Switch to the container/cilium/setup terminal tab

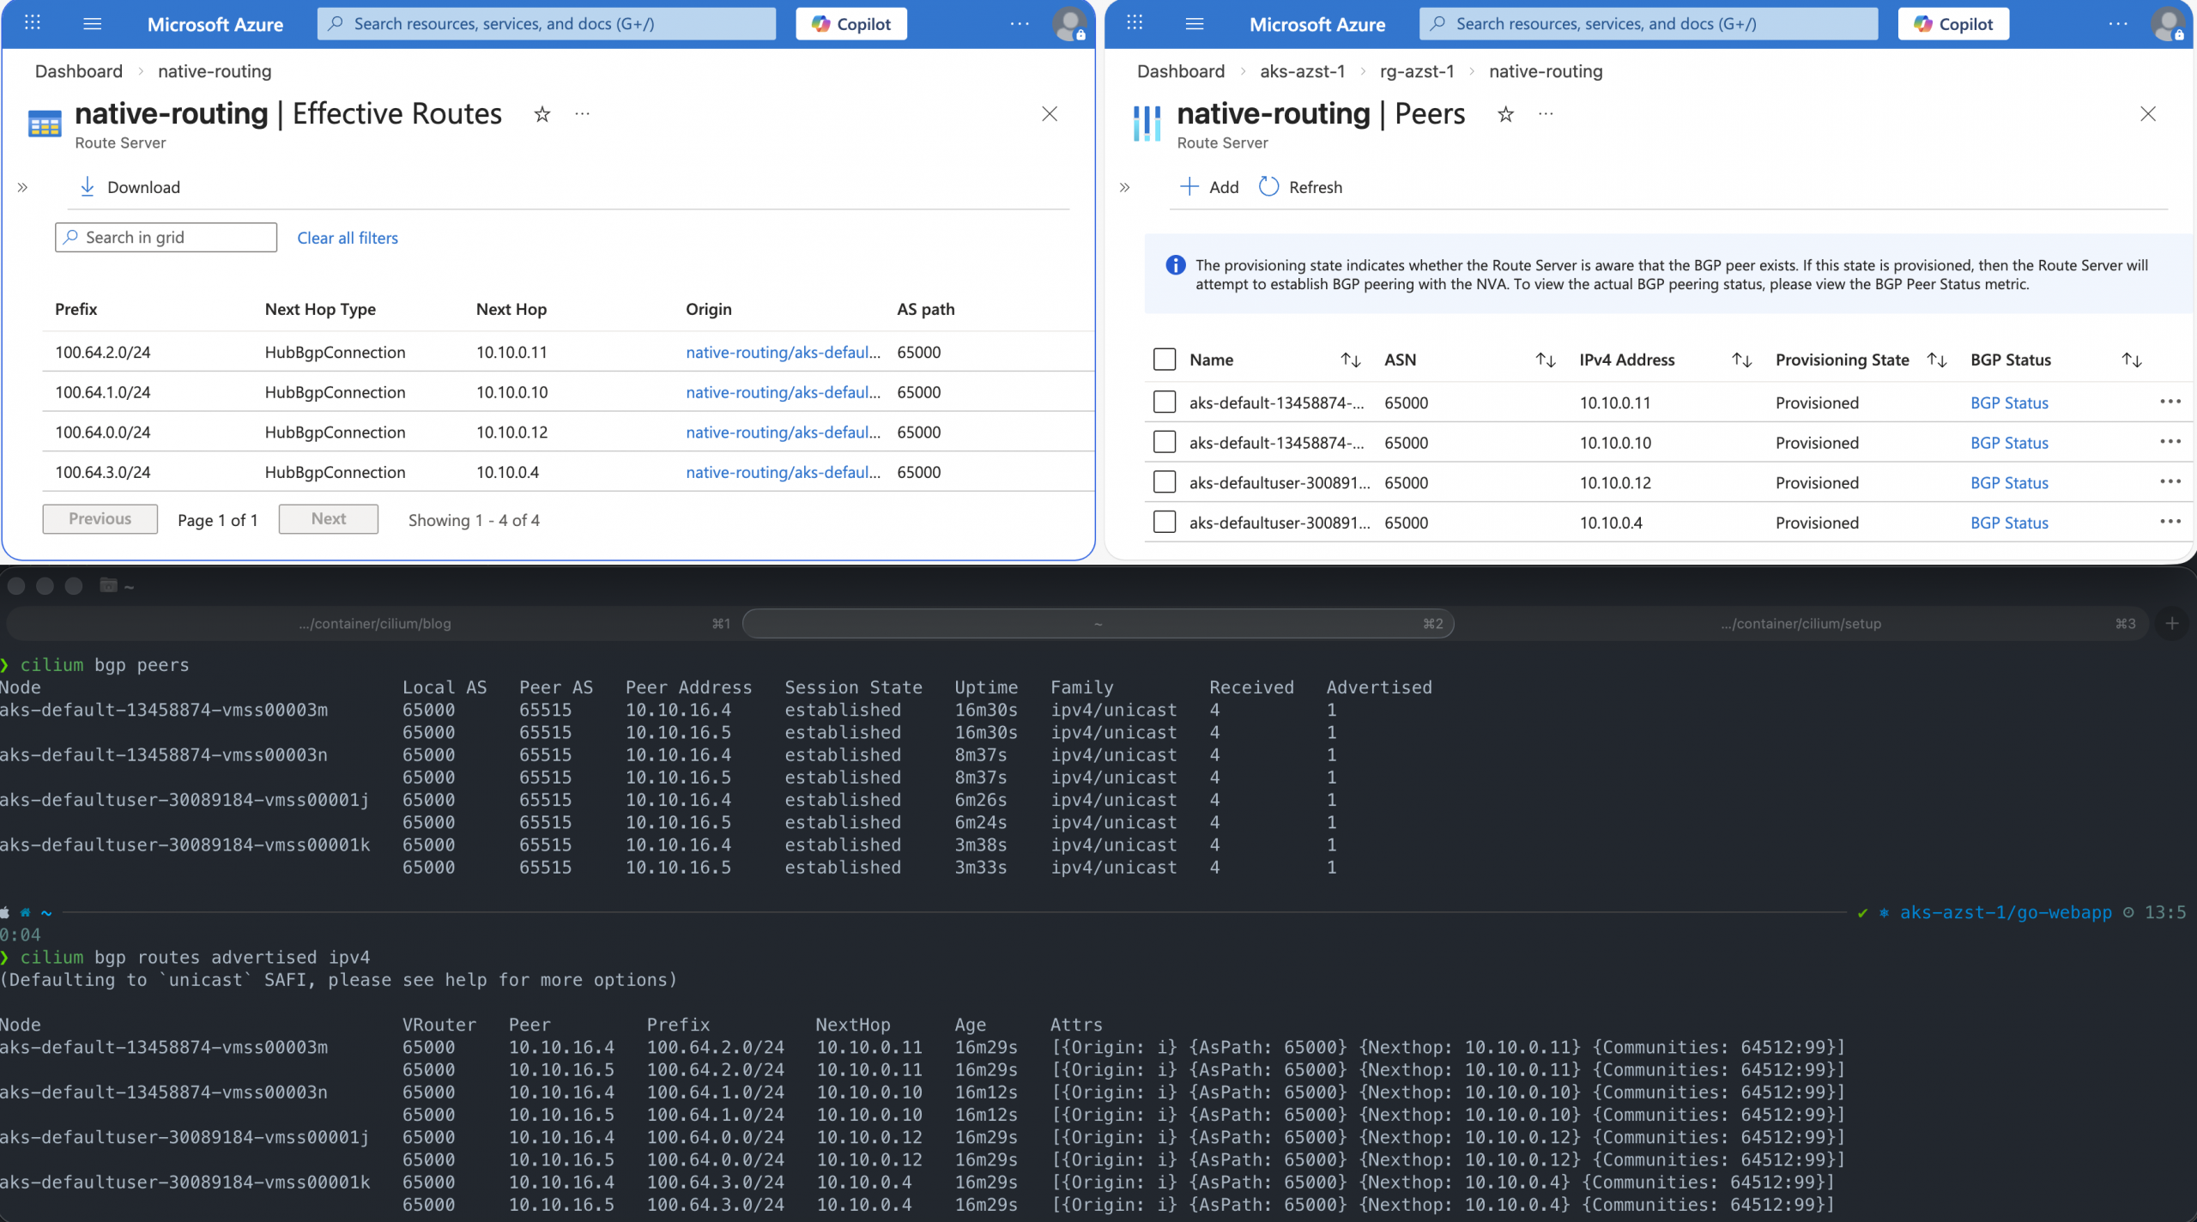pos(1801,624)
